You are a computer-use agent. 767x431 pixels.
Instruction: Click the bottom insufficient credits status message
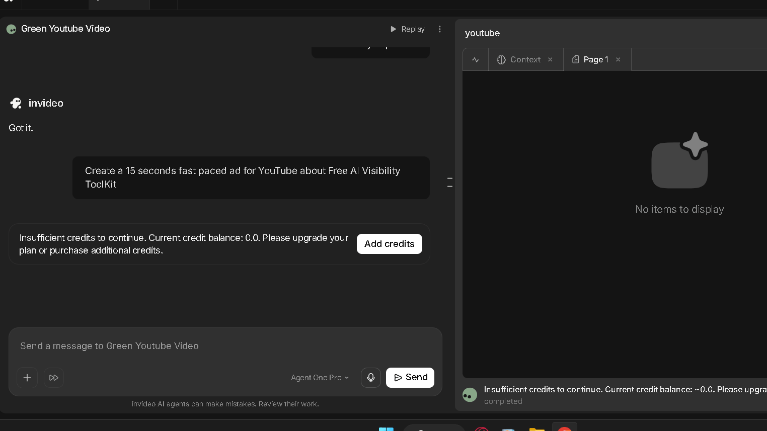[626, 389]
